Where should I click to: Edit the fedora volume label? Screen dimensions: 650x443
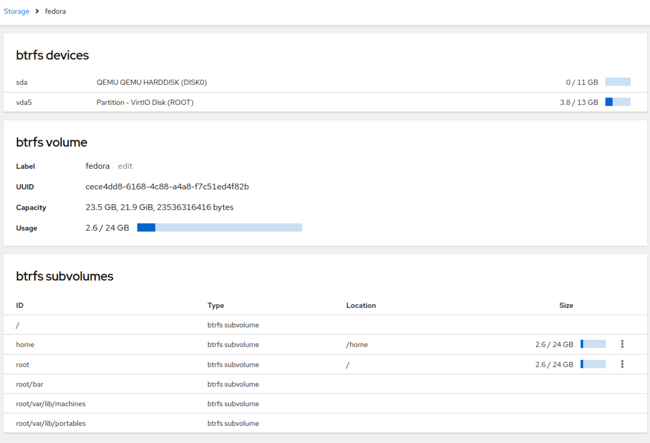pos(125,166)
